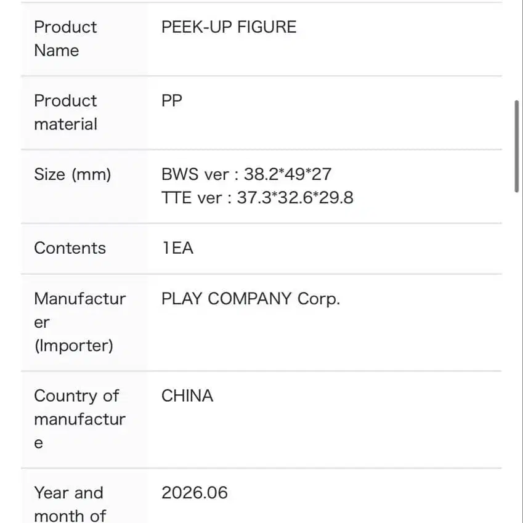The width and height of the screenshot is (523, 523).
Task: Click the Product material label
Action: (x=66, y=112)
